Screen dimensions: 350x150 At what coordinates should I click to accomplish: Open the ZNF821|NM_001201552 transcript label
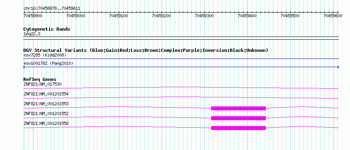(x=46, y=113)
